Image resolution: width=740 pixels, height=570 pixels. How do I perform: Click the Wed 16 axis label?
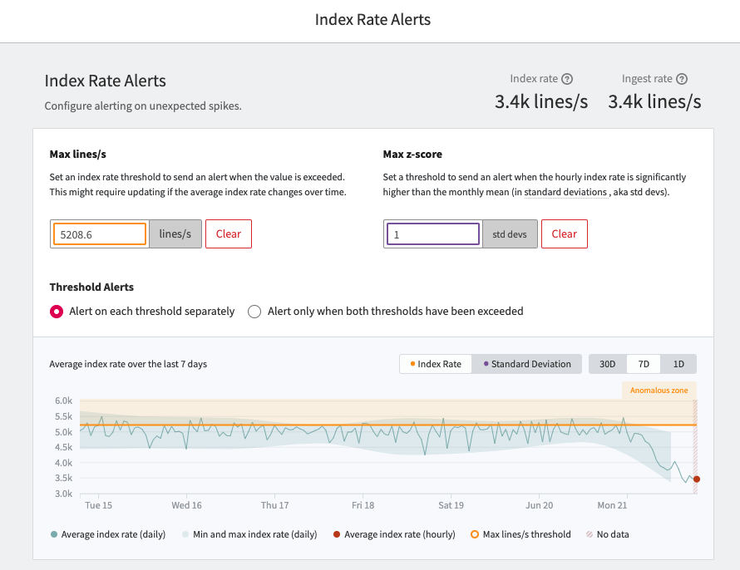186,505
